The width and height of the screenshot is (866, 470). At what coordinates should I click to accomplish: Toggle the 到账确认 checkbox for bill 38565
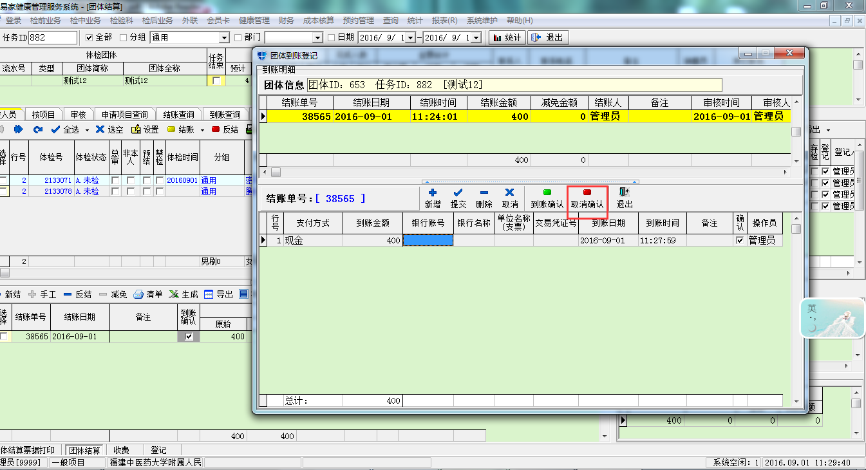click(189, 337)
